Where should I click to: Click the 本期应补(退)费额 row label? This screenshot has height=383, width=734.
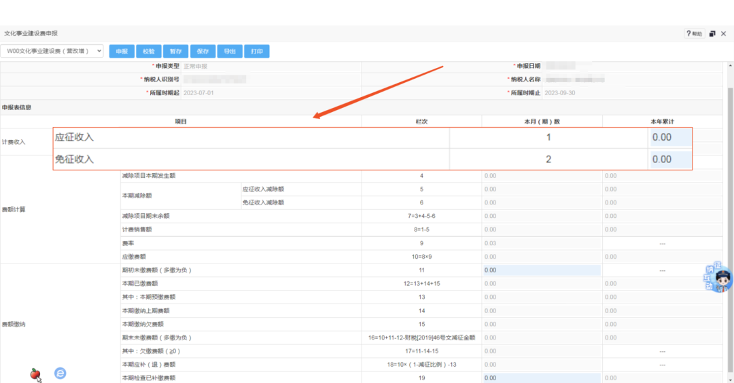pyautogui.click(x=149, y=365)
